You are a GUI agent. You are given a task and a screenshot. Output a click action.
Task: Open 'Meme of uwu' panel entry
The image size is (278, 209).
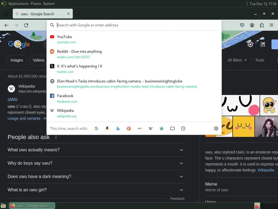(x=216, y=190)
